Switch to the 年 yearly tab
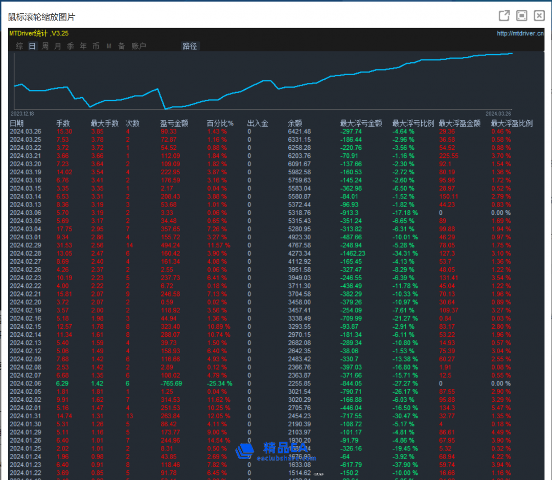The width and height of the screenshot is (552, 480). [83, 46]
